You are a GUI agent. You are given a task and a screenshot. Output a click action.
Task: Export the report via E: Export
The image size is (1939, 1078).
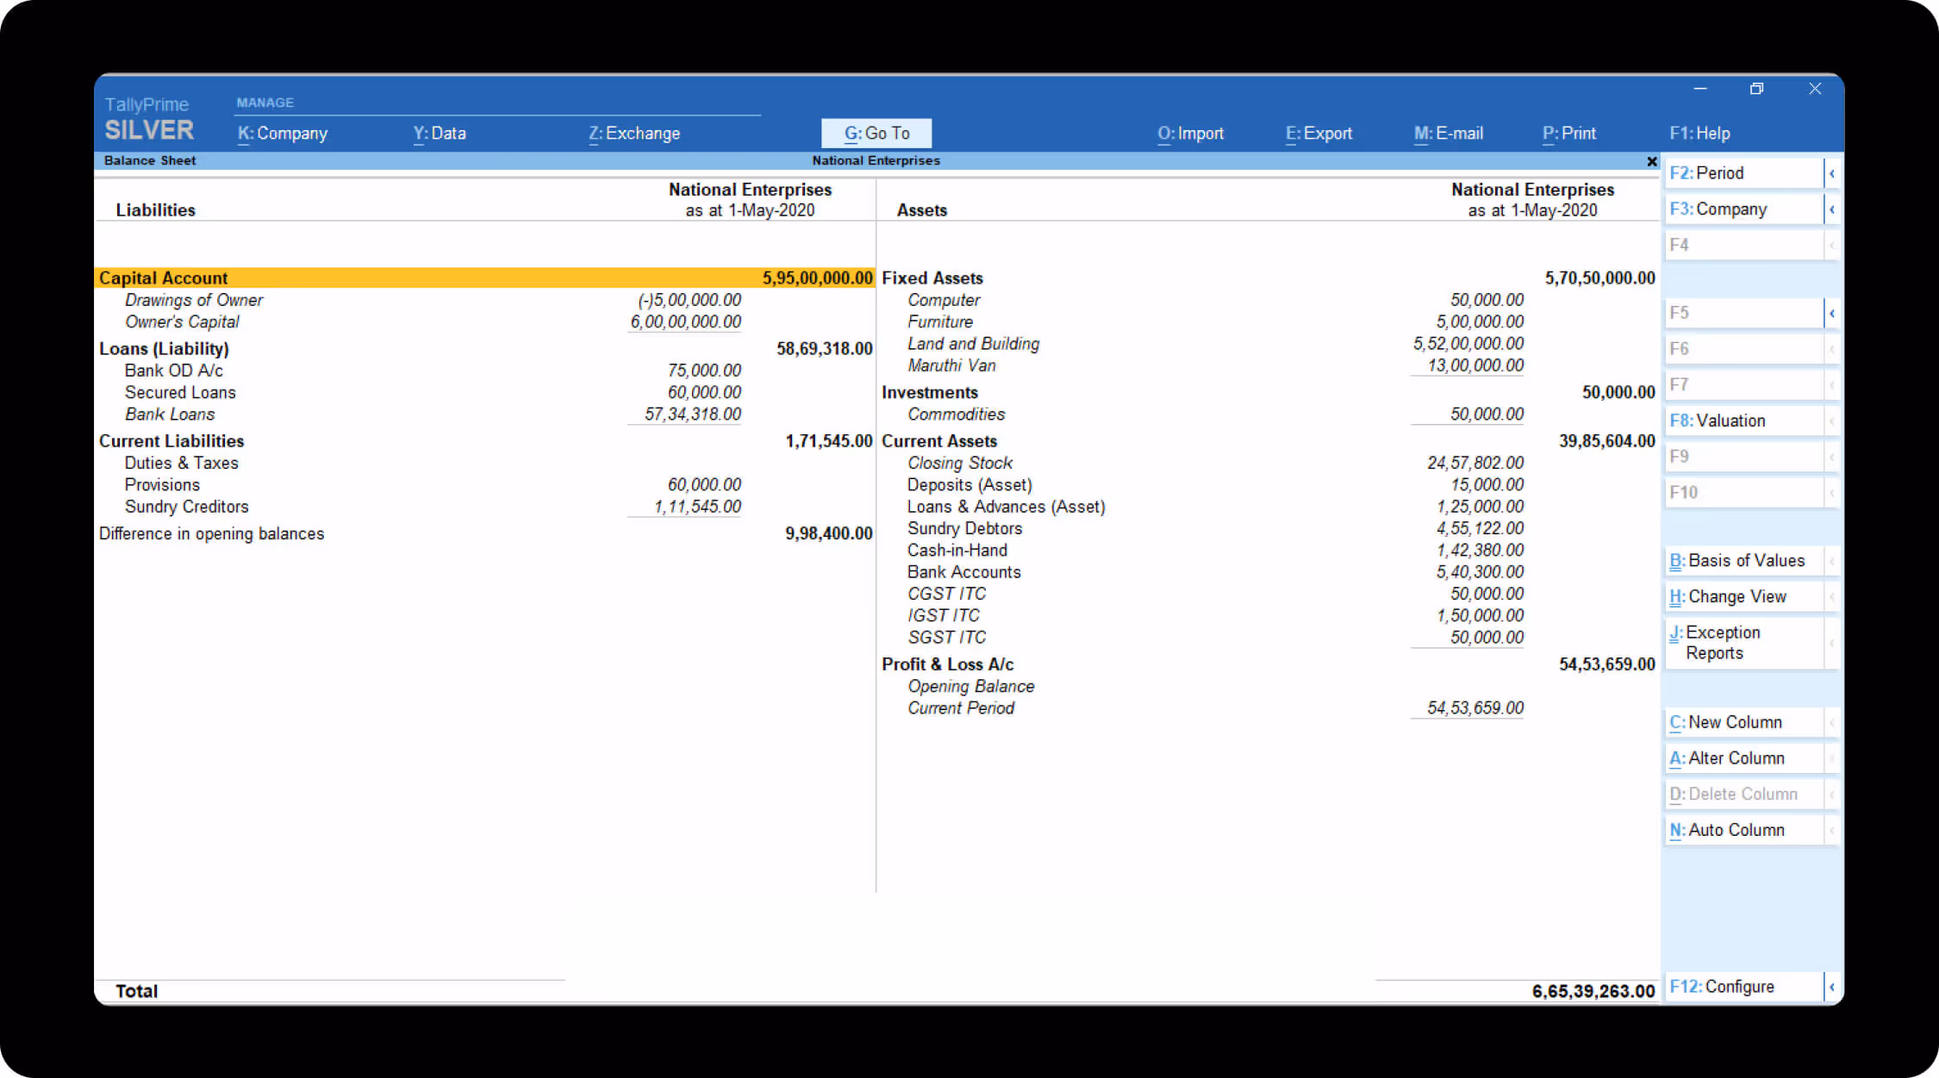pos(1319,133)
